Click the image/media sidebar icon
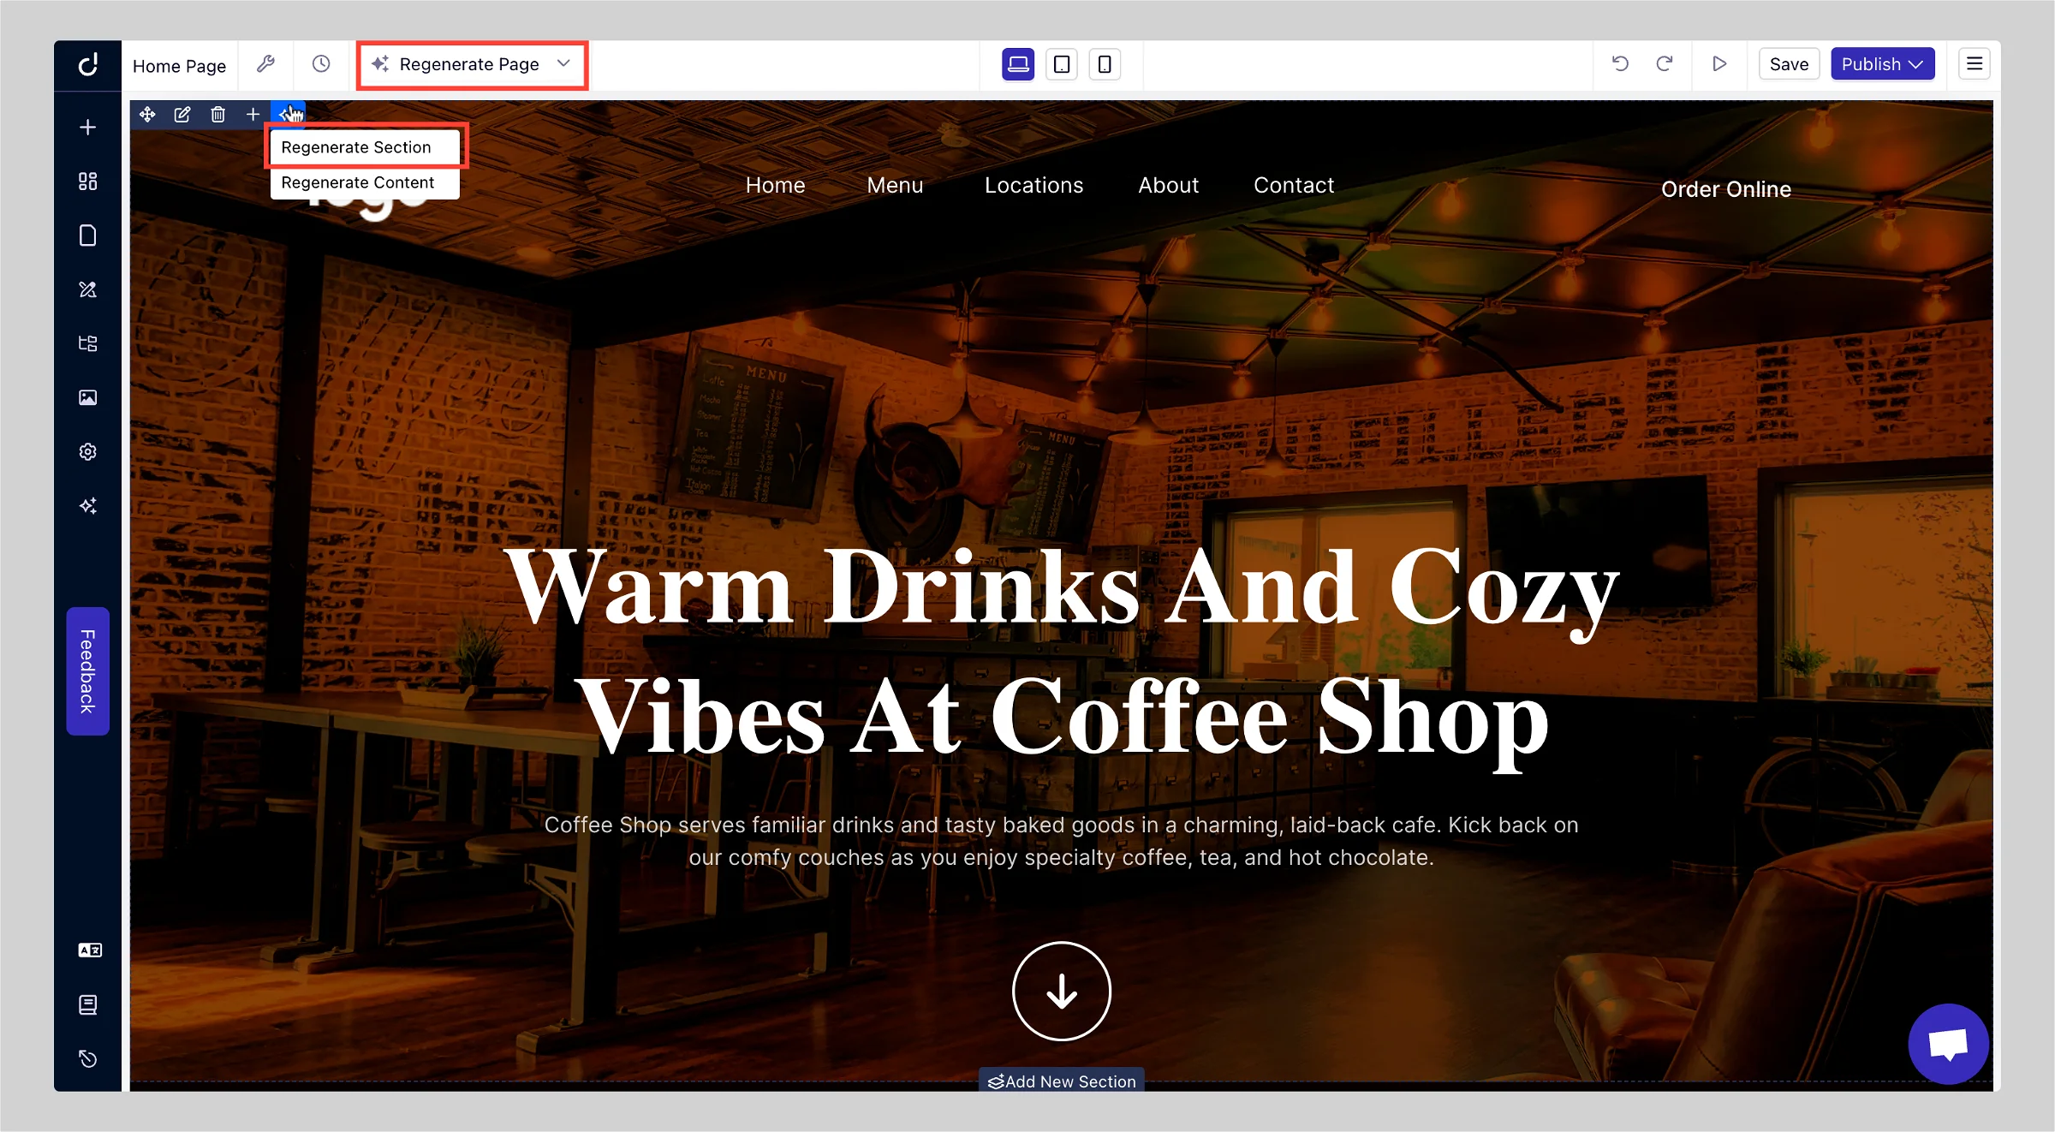 (86, 397)
